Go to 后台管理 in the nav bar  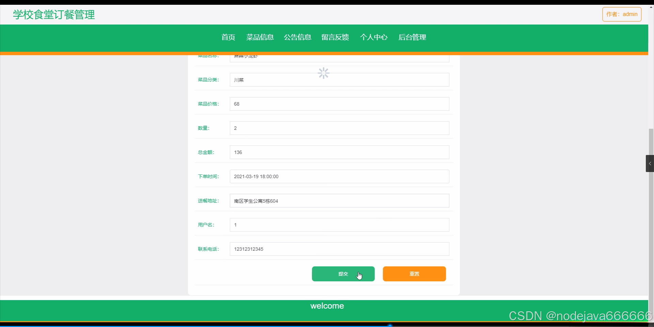[412, 37]
